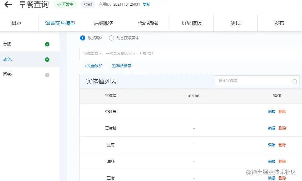Click the 豆腐脑 entity value cell
Viewport: 302px width, 181px height.
tap(111, 128)
